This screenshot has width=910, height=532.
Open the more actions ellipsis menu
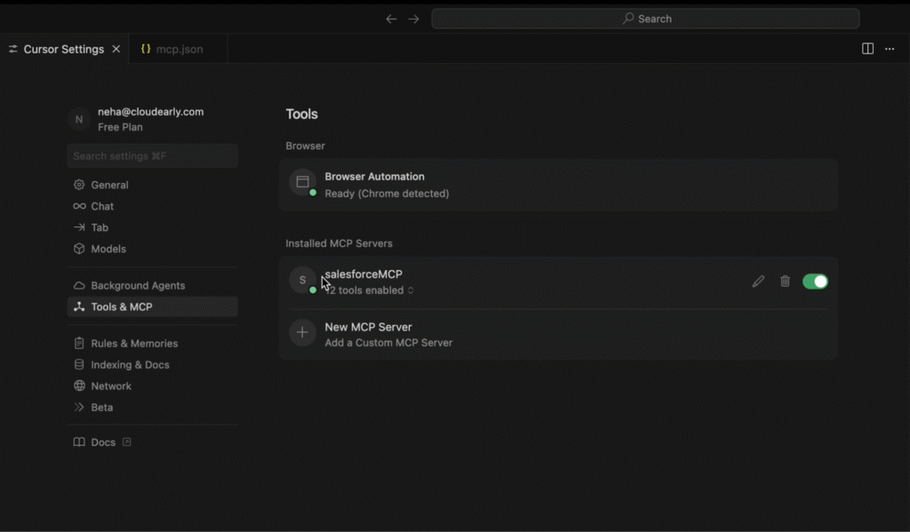(890, 49)
